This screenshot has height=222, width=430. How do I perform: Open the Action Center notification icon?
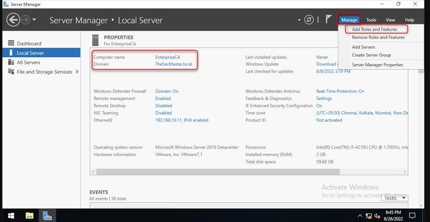[412, 216]
